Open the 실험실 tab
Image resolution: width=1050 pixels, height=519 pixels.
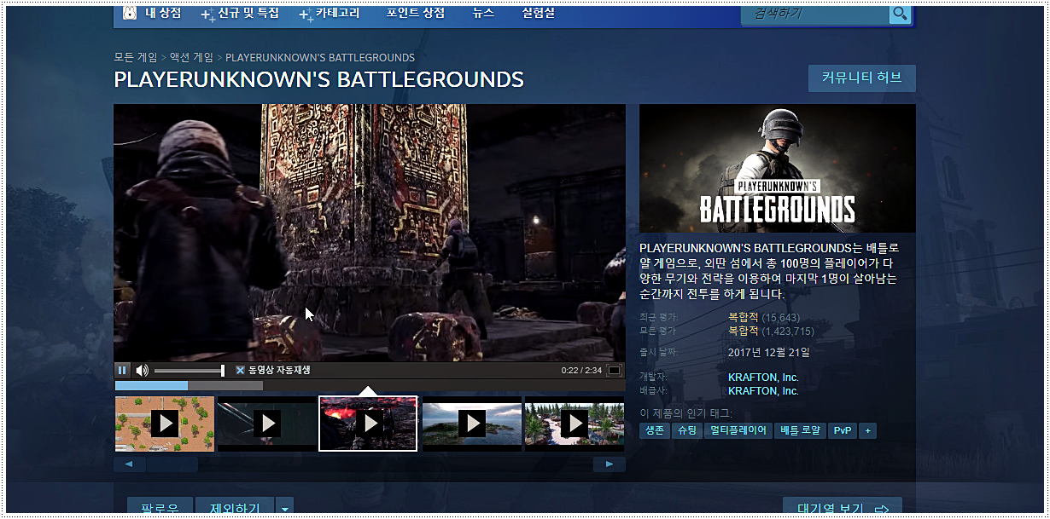click(538, 14)
